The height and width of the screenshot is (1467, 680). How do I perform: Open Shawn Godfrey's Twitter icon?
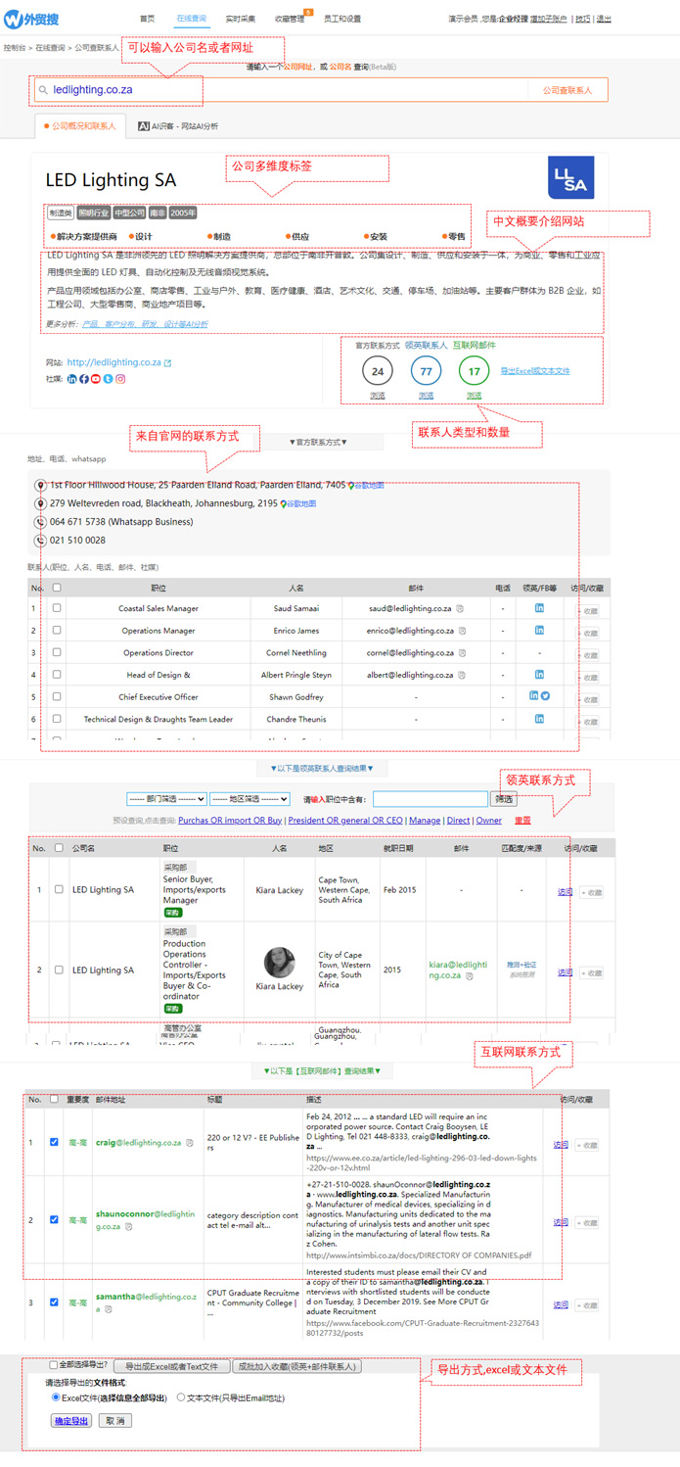tap(545, 696)
